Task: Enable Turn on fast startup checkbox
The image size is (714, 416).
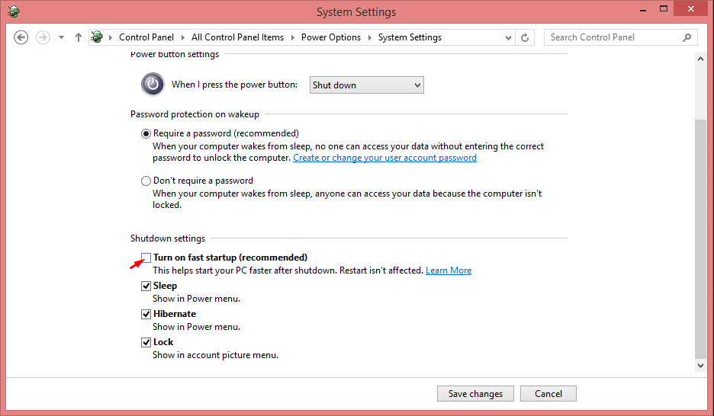Action: tap(146, 258)
